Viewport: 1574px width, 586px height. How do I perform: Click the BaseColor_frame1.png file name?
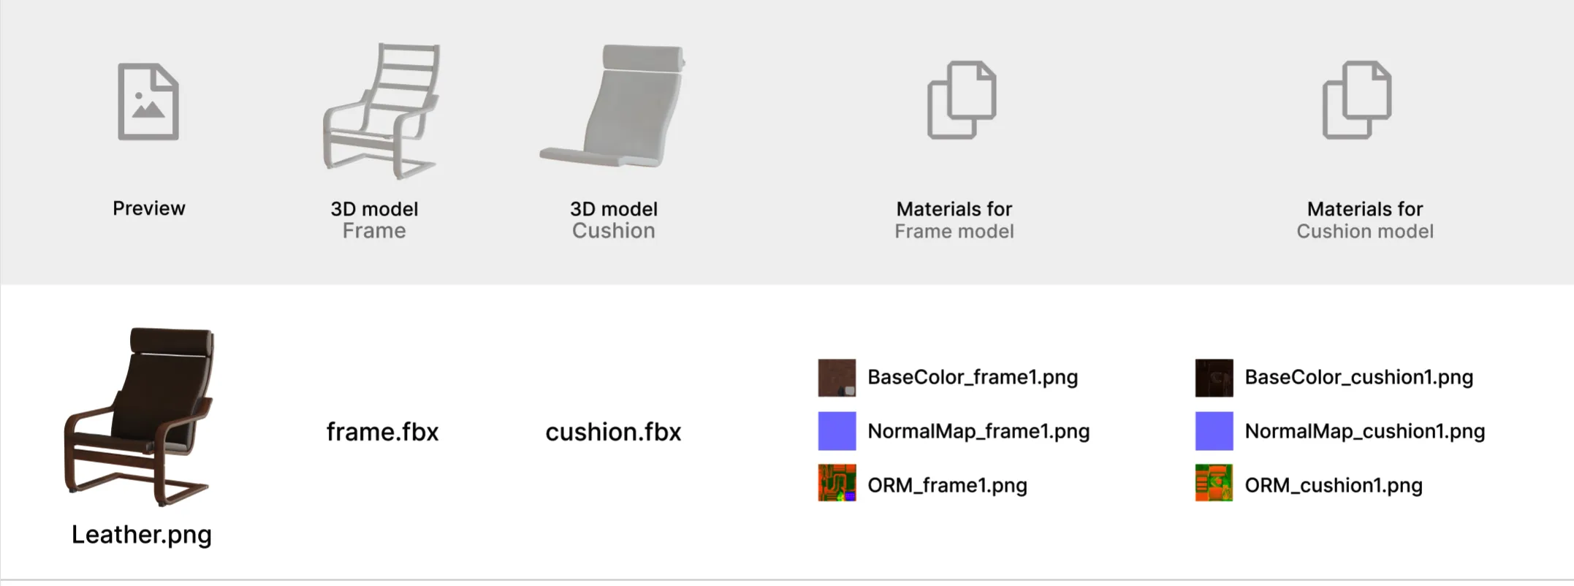coord(973,377)
